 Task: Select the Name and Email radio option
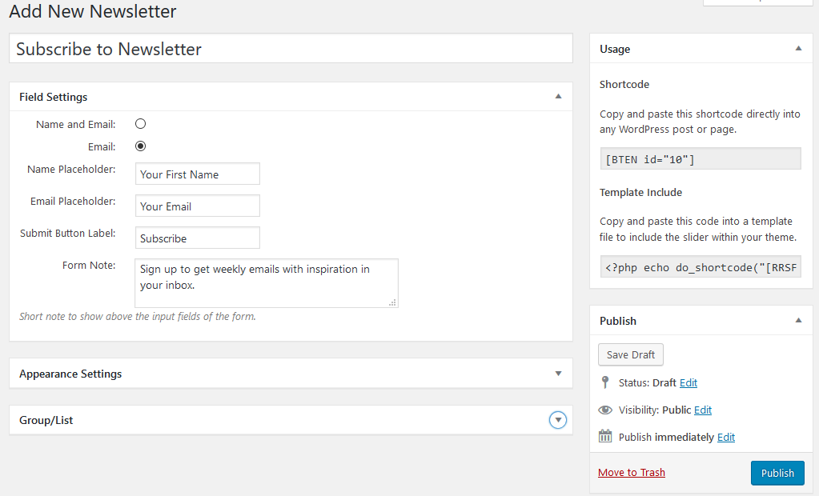point(141,124)
